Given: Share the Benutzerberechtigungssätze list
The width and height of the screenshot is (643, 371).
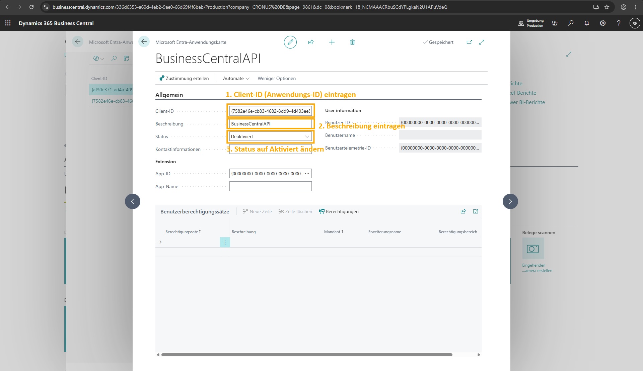Looking at the screenshot, I should (x=463, y=211).
